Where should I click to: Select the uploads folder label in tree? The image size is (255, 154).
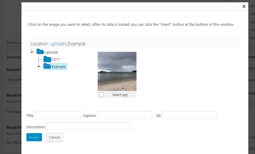click(x=52, y=52)
